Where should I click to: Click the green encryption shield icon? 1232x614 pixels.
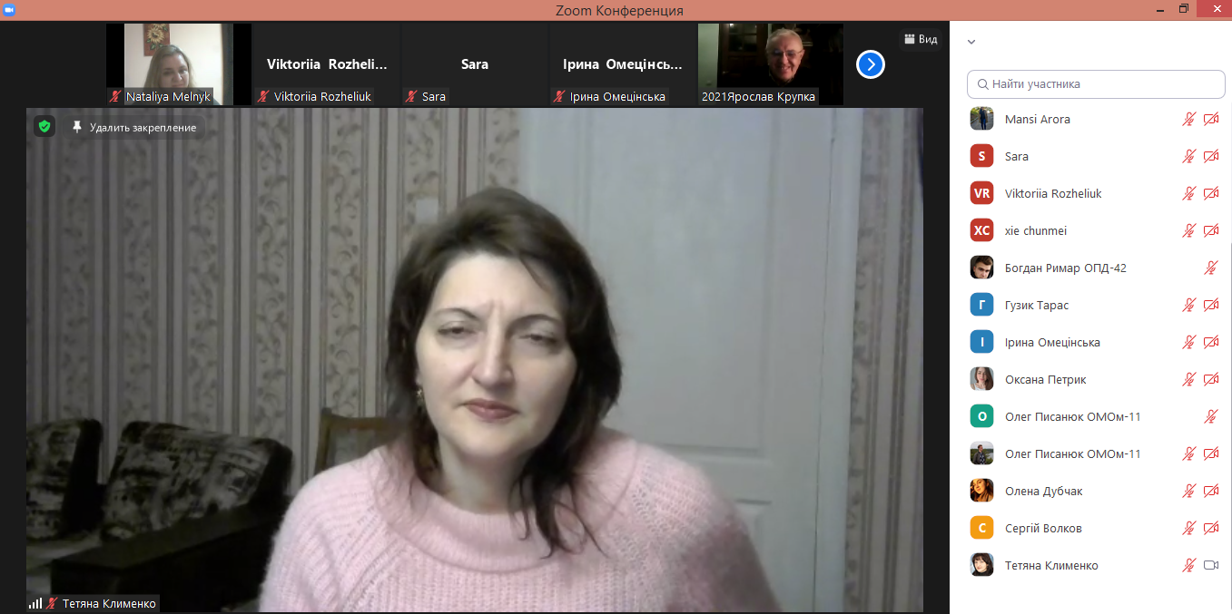tap(44, 127)
